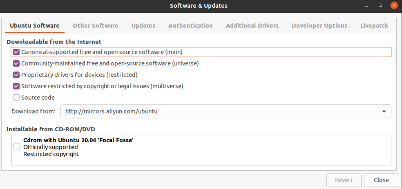The height and width of the screenshot is (189, 402).
Task: Open the Download from server dropdown
Action: point(226,111)
